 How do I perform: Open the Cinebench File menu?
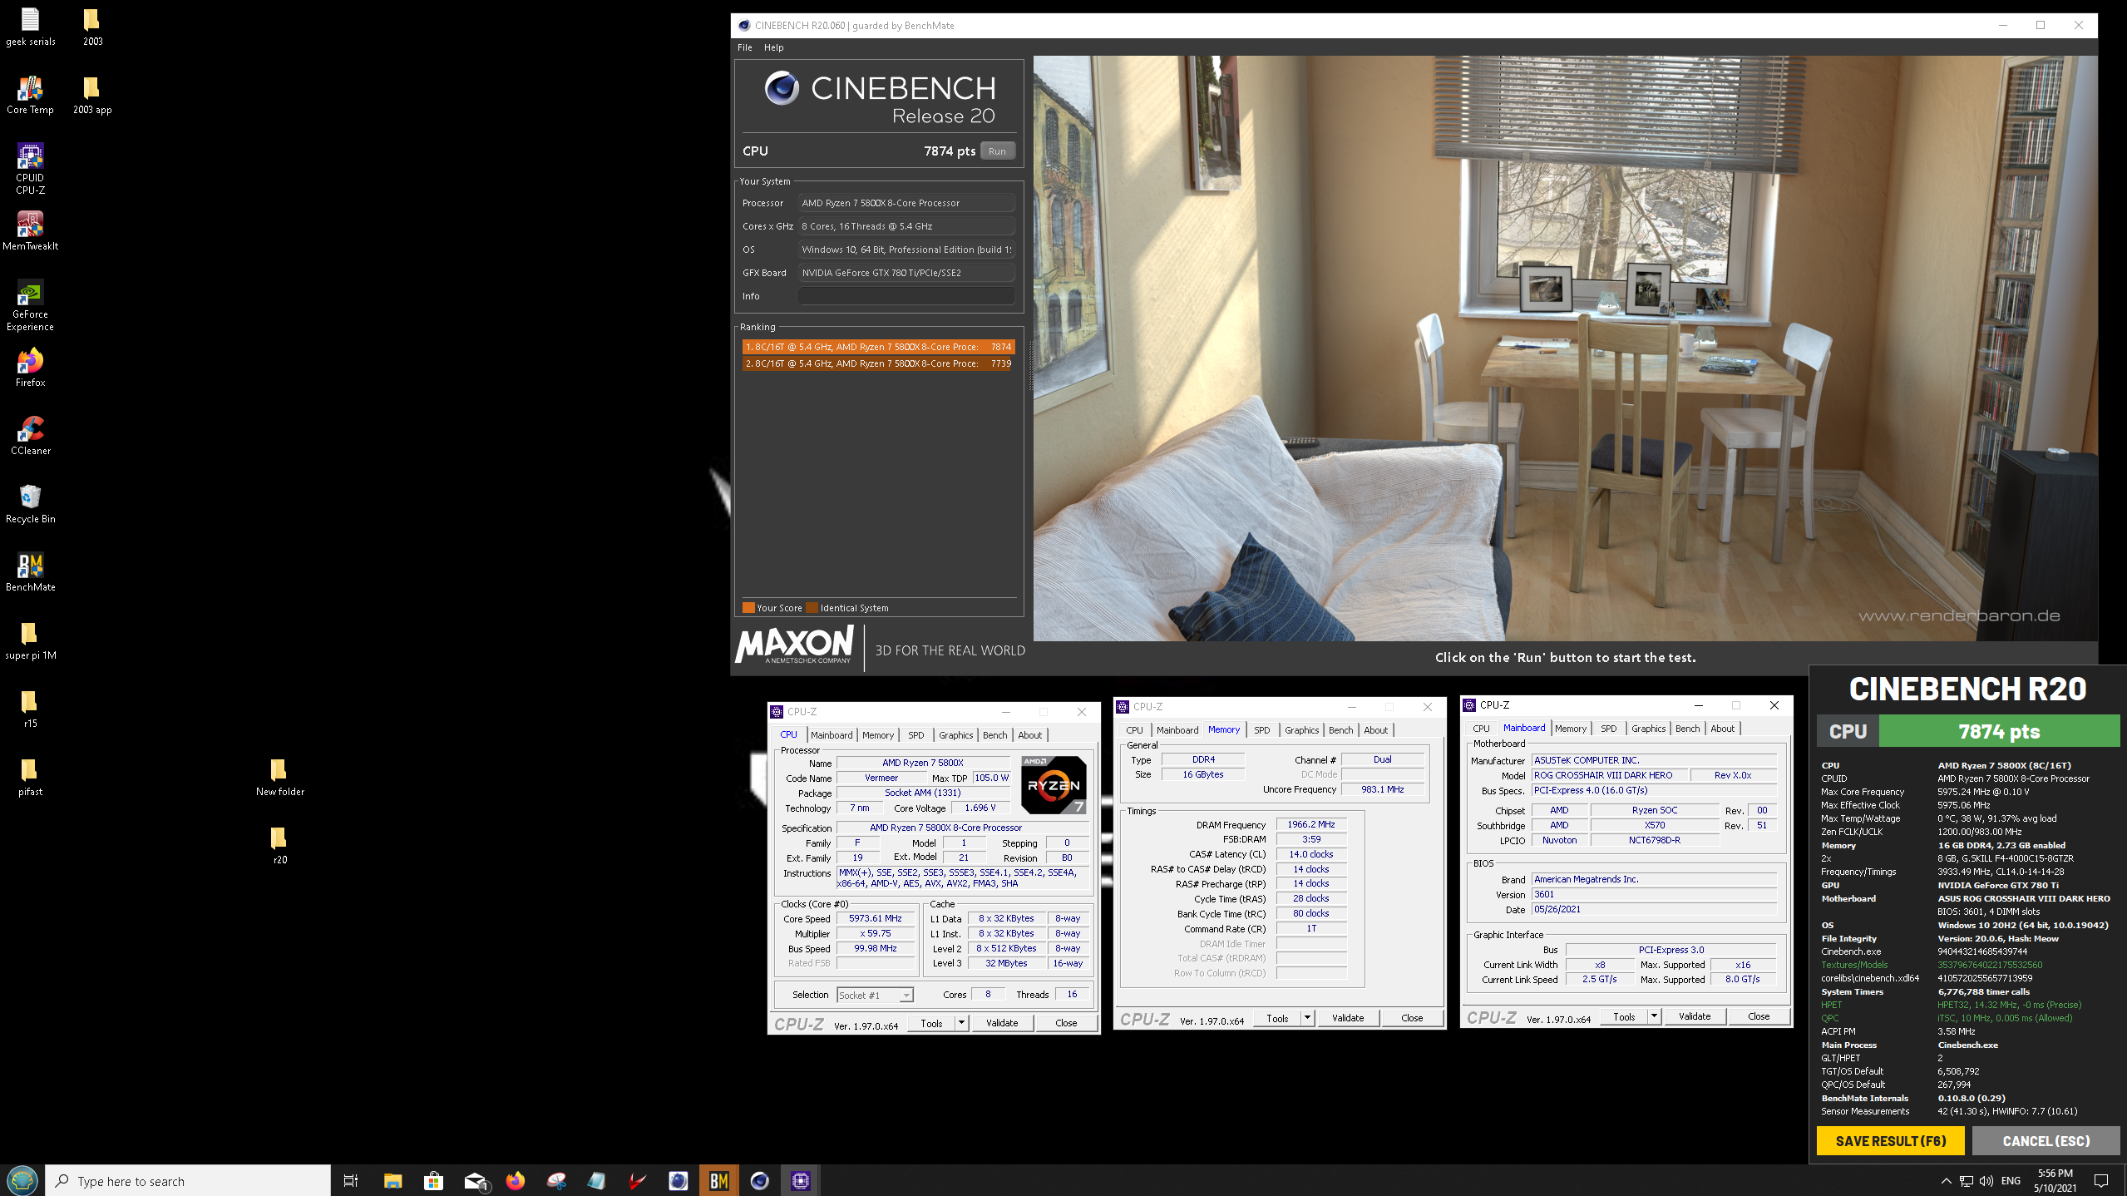point(744,47)
